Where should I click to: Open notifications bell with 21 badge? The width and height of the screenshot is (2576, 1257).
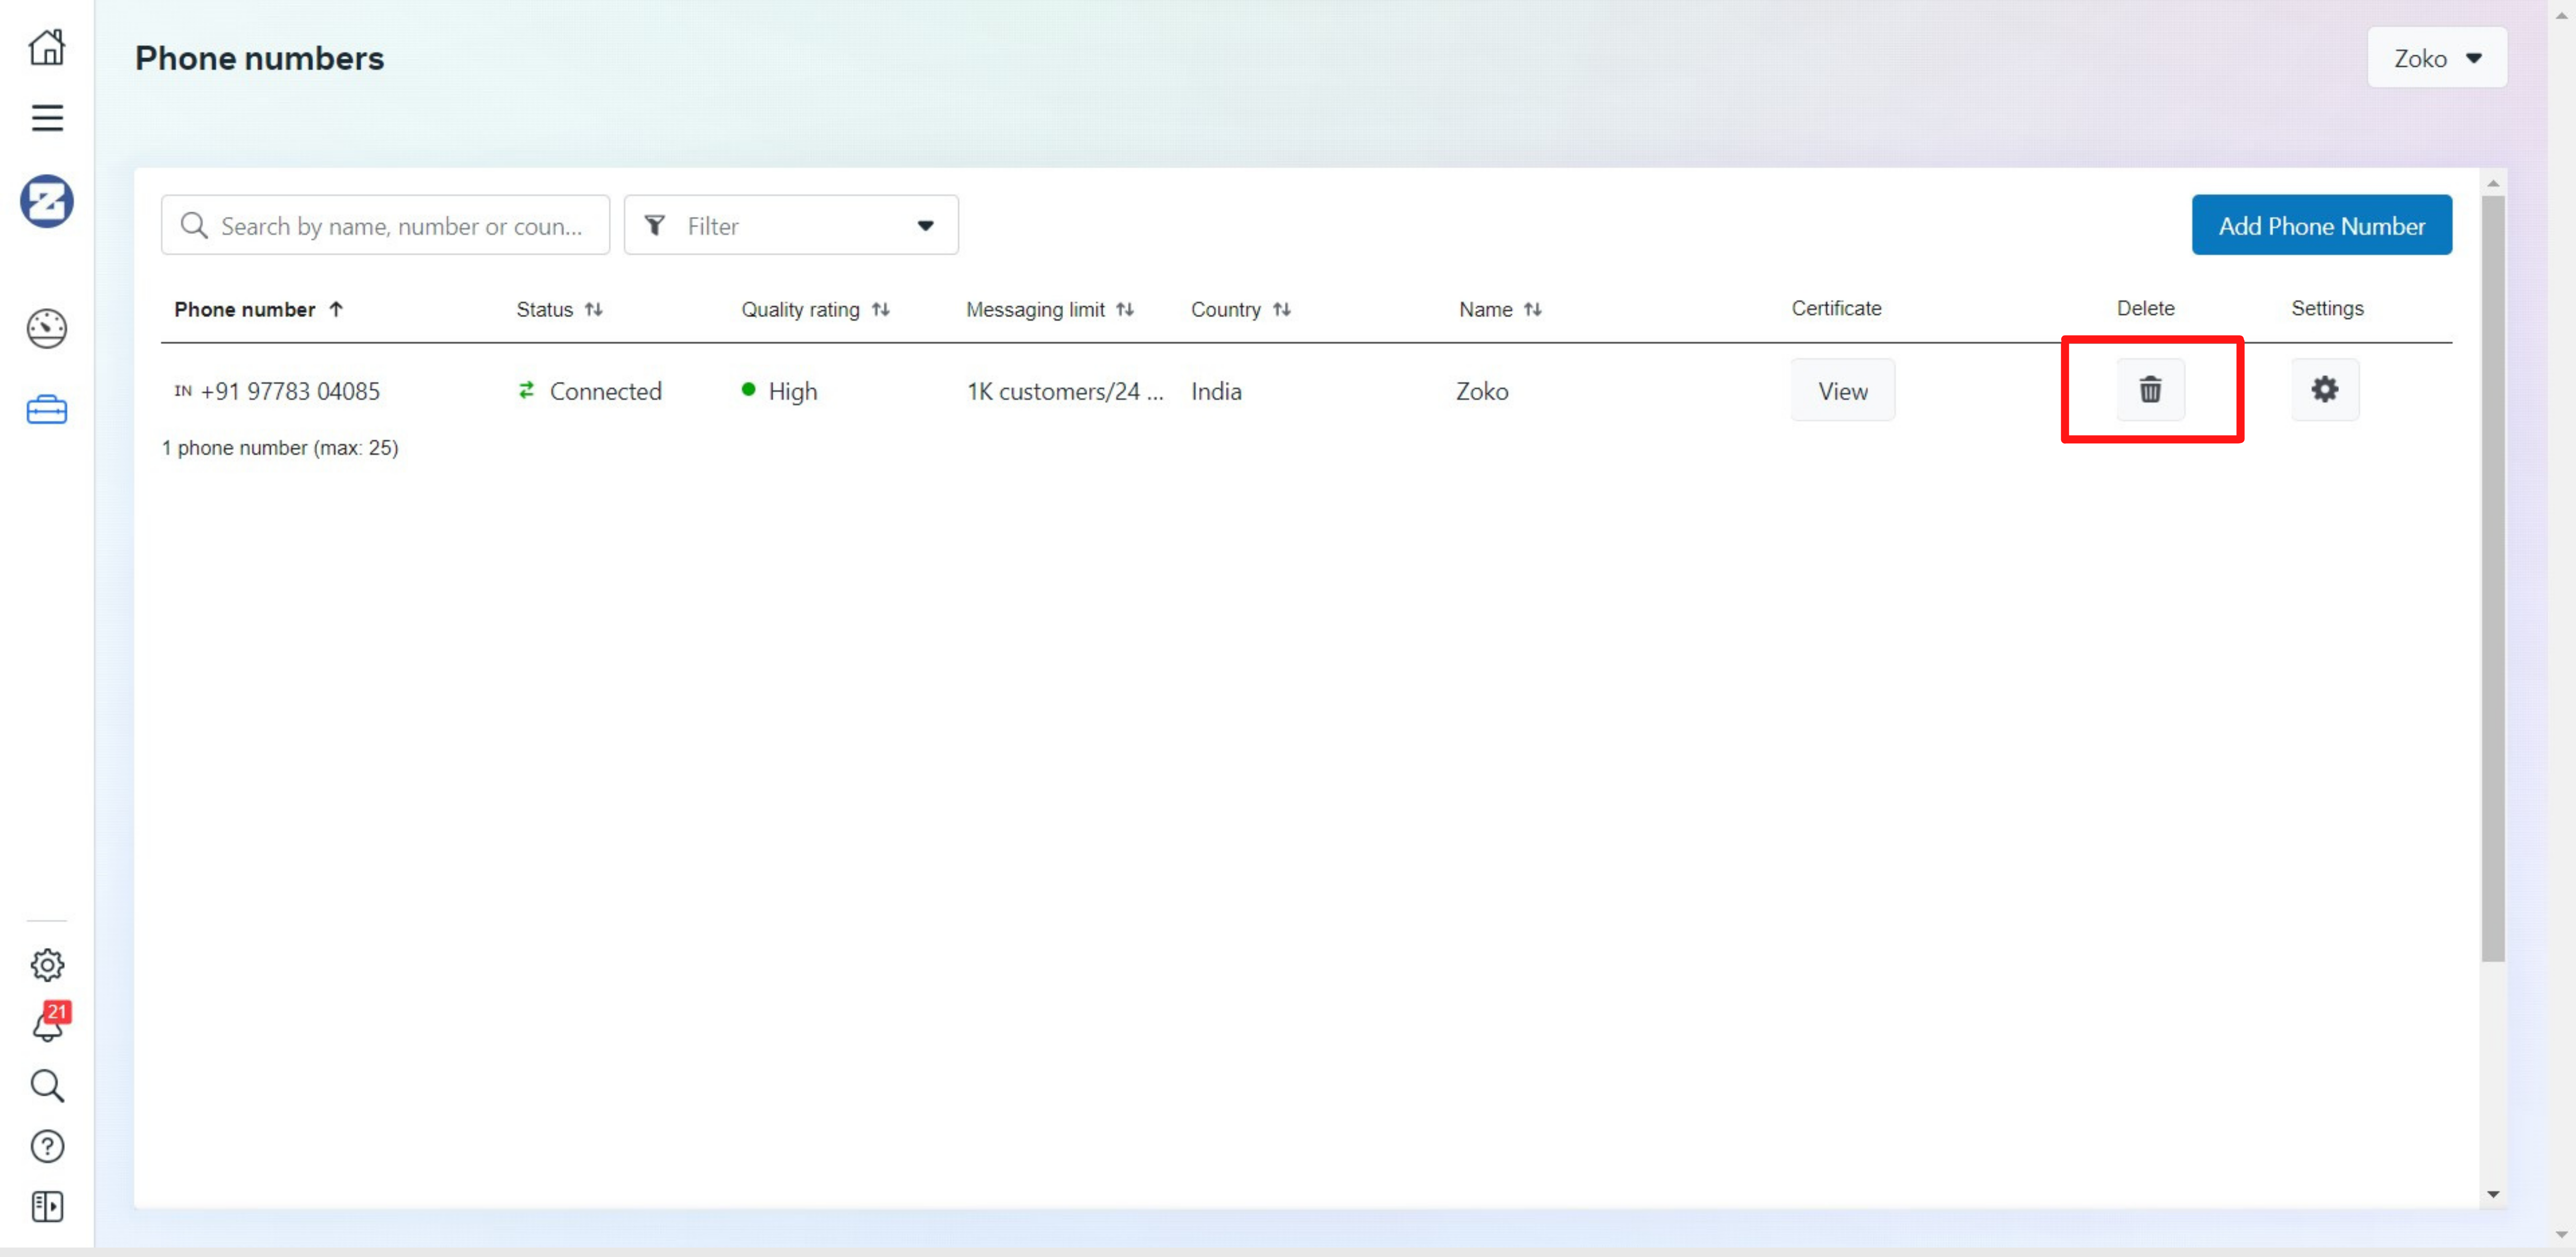point(47,1024)
